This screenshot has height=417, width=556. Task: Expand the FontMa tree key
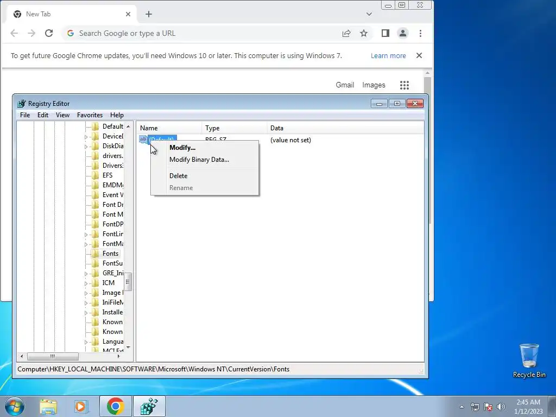coord(86,244)
